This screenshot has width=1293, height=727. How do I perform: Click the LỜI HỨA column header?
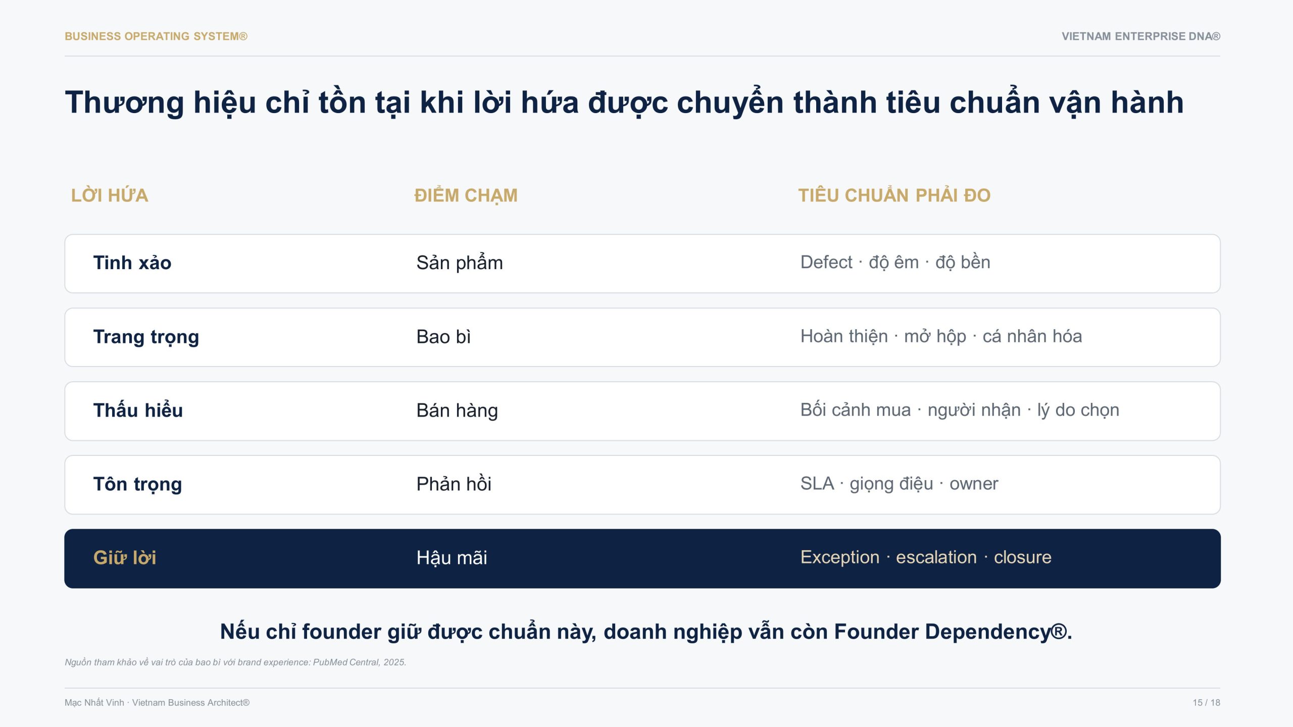coord(110,195)
